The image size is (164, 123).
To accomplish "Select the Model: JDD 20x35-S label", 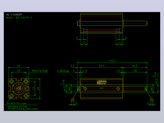I will click(19, 18).
